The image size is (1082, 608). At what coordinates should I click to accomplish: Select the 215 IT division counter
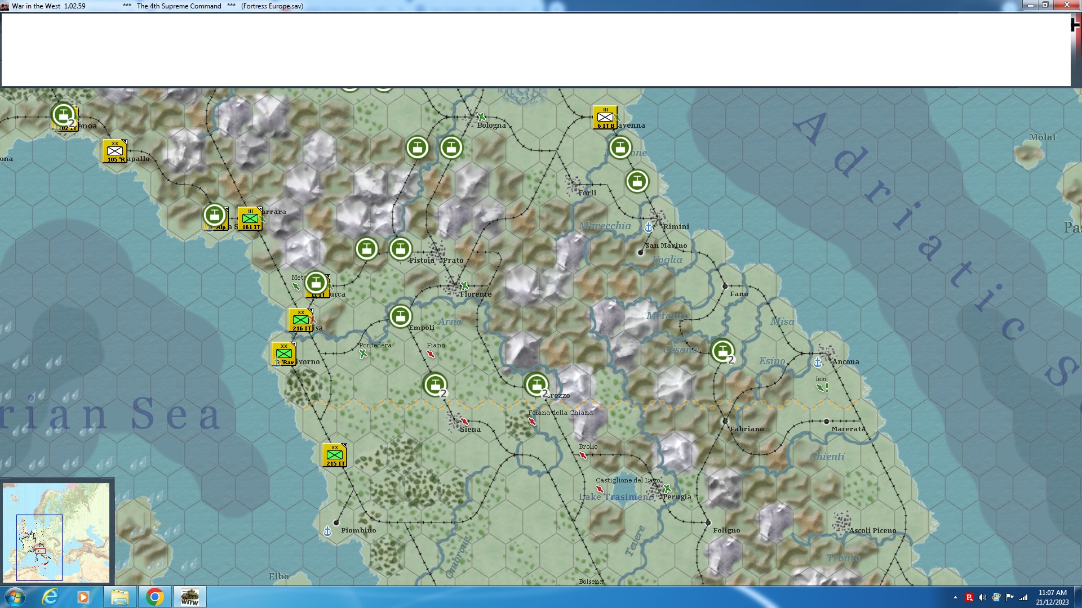tap(334, 455)
